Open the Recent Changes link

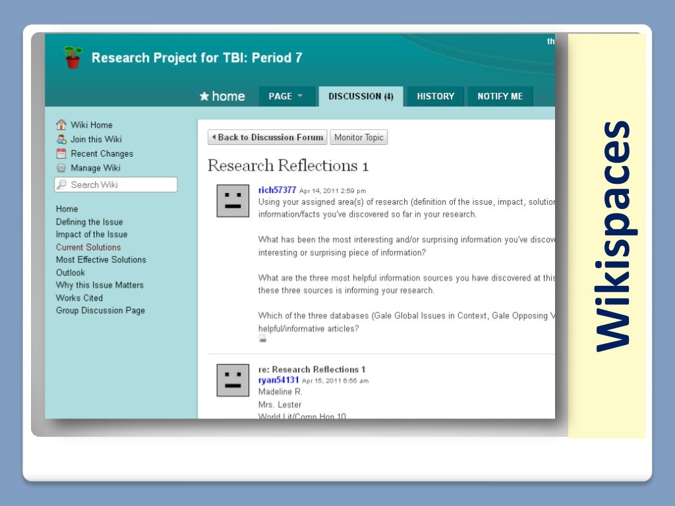point(102,154)
